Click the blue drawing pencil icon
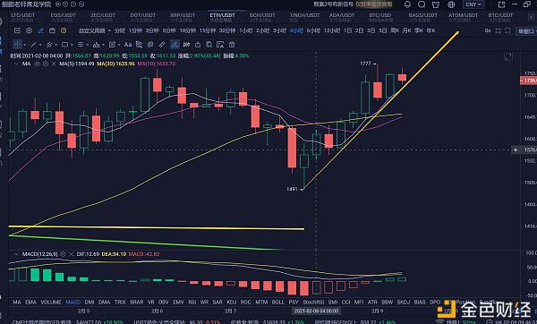The image size is (537, 324). coord(41,30)
